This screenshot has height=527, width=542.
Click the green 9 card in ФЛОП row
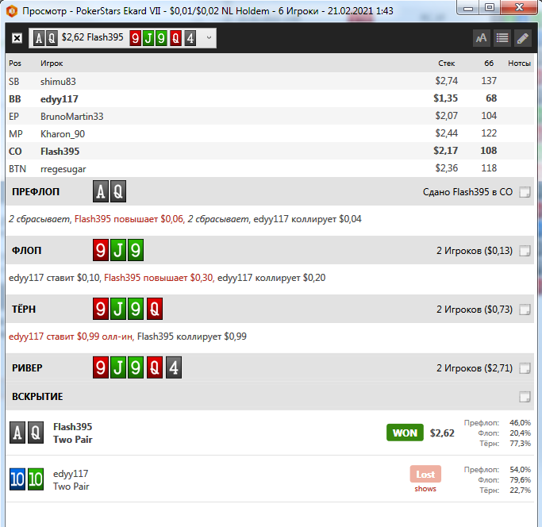pyautogui.click(x=136, y=250)
